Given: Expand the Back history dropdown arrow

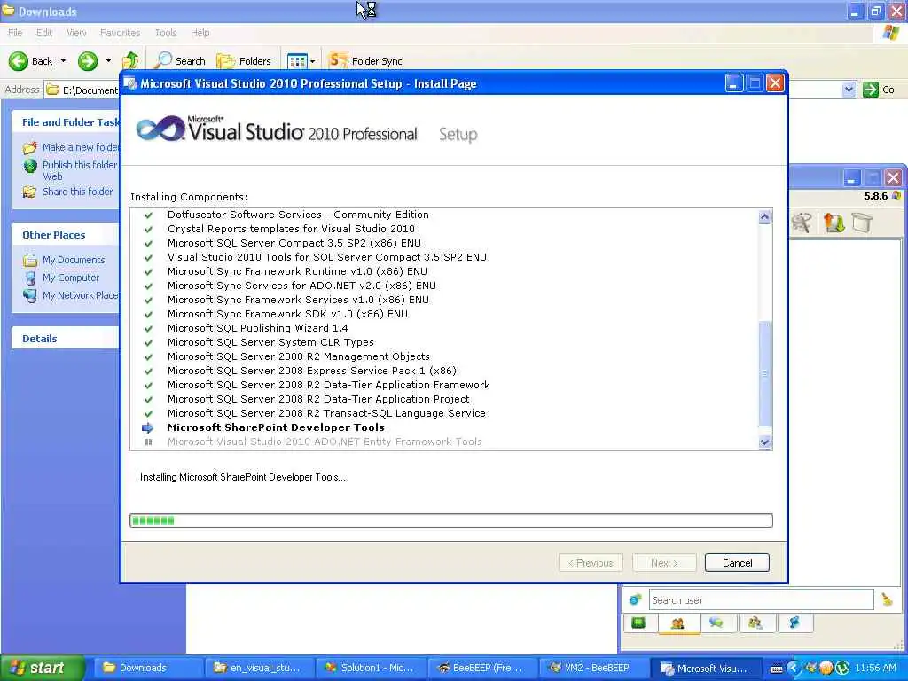Looking at the screenshot, I should [63, 61].
